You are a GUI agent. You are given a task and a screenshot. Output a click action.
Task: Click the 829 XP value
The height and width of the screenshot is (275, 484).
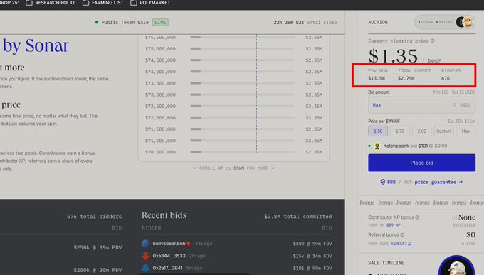[x=393, y=225]
